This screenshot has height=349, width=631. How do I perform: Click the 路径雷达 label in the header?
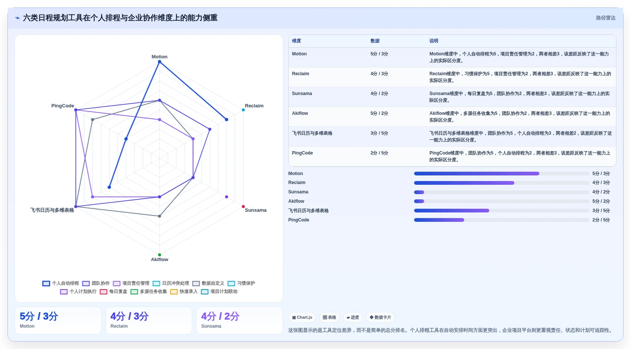coord(606,18)
